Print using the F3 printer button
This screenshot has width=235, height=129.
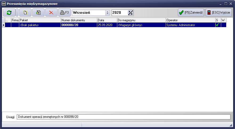click(64, 13)
